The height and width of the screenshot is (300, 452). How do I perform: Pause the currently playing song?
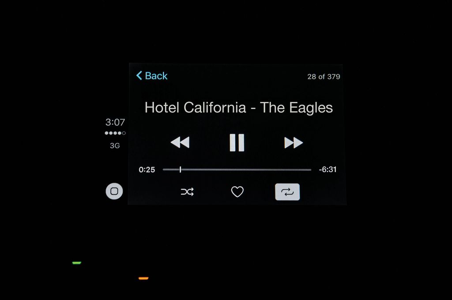tap(237, 142)
